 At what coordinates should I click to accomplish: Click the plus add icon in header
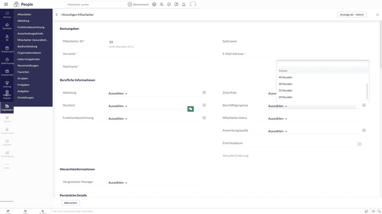click(x=169, y=4)
